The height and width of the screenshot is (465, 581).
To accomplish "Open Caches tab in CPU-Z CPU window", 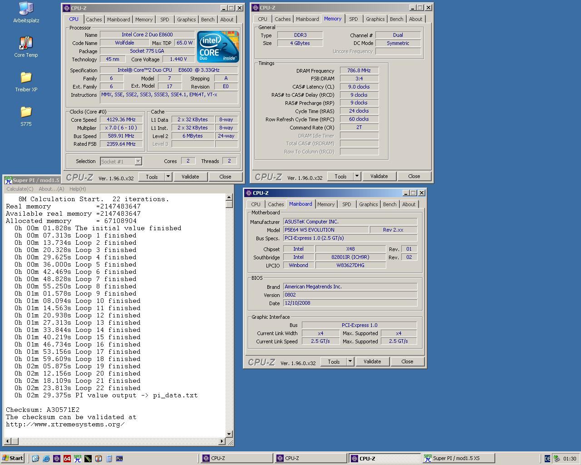I will coord(94,20).
